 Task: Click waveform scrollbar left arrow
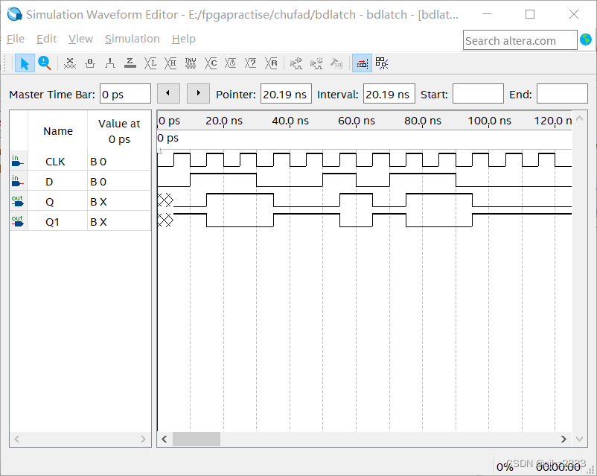(x=165, y=439)
